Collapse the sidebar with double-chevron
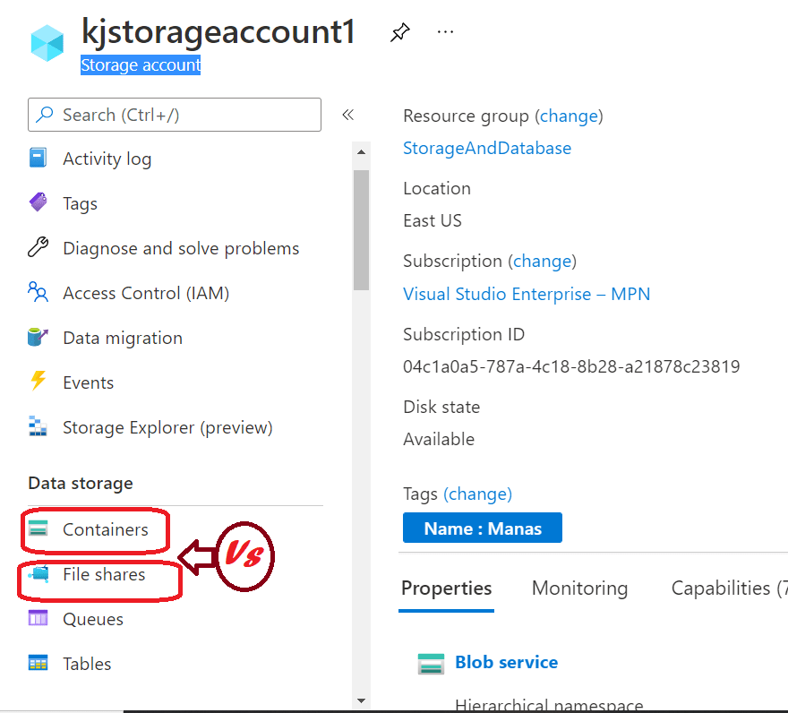The width and height of the screenshot is (788, 713). [x=347, y=115]
